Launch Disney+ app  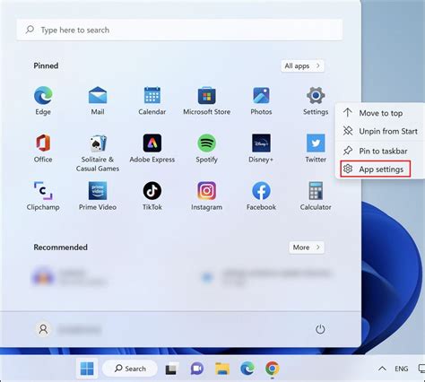tap(261, 149)
